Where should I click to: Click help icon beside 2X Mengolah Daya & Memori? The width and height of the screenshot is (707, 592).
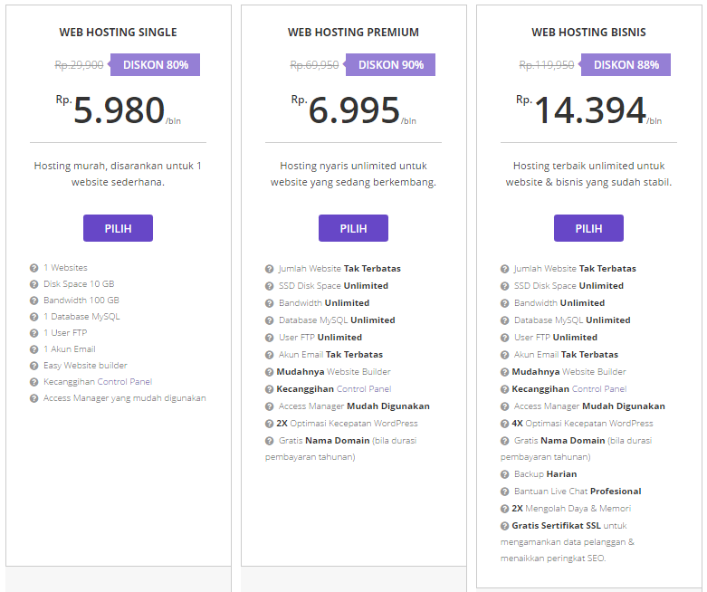coord(504,509)
